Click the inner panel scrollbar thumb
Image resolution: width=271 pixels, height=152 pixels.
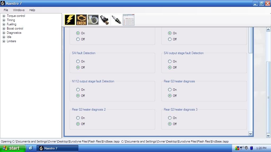point(250,40)
